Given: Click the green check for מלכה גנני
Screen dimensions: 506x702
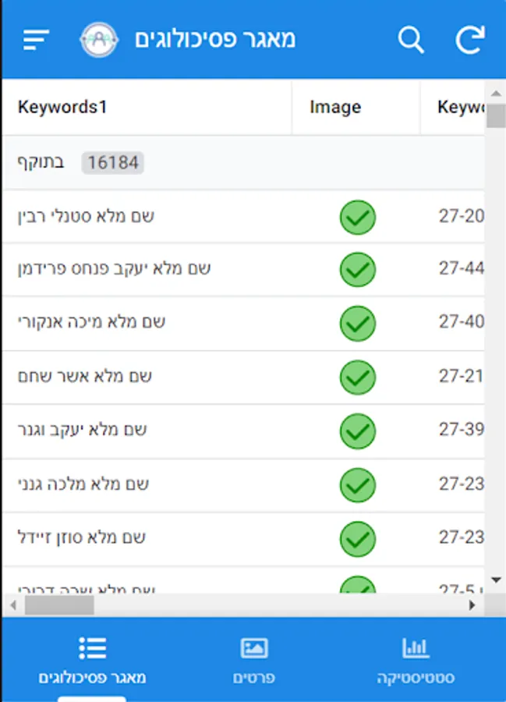Looking at the screenshot, I should pos(358,485).
